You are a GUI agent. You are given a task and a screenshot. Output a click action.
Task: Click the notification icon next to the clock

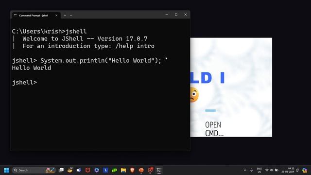pyautogui.click(x=297, y=170)
